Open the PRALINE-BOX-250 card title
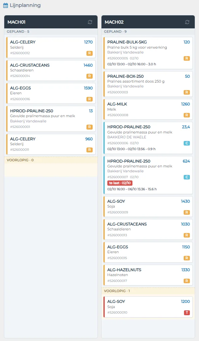This screenshot has height=341, width=199. pyautogui.click(x=126, y=76)
